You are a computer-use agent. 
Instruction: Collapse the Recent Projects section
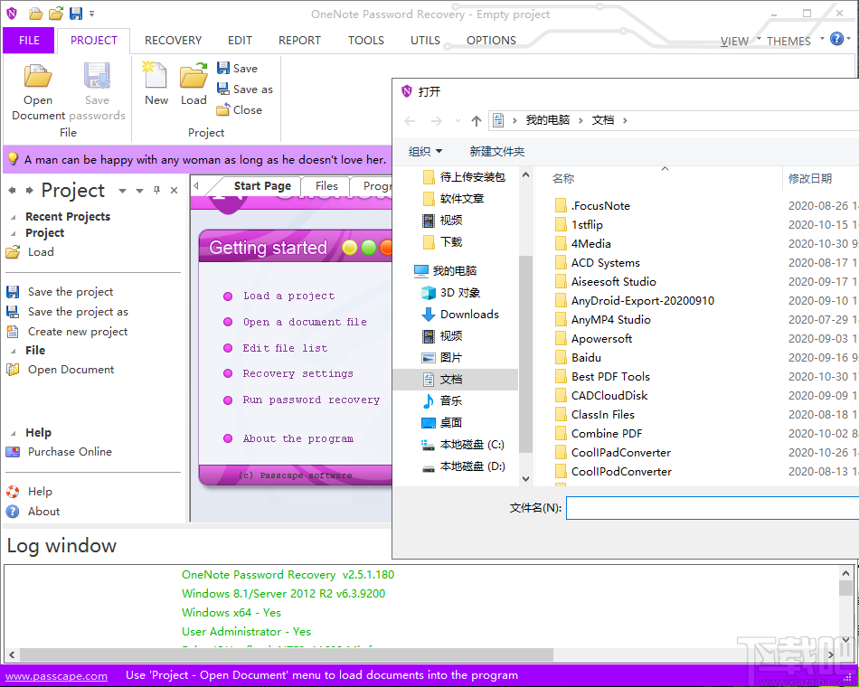click(x=12, y=216)
